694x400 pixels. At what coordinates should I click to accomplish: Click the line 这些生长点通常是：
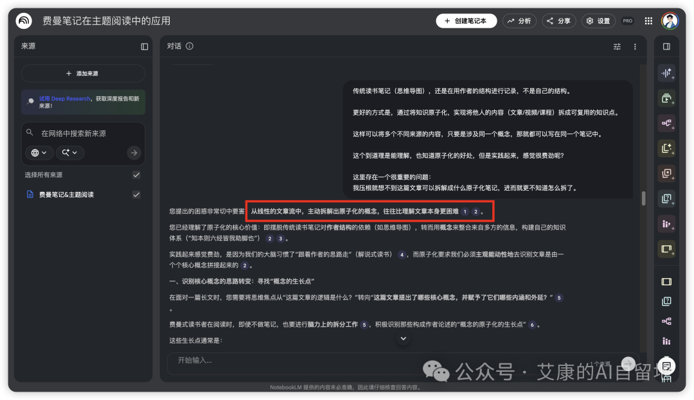point(195,340)
